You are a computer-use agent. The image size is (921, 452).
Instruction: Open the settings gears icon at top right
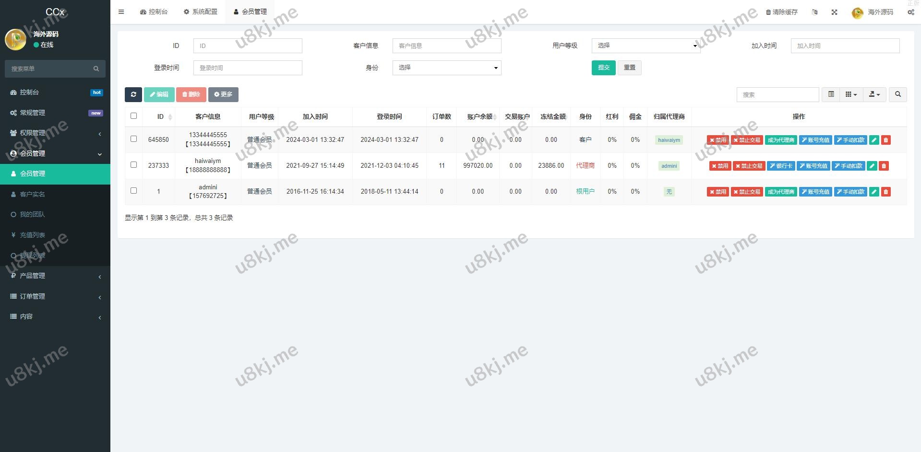pyautogui.click(x=910, y=12)
